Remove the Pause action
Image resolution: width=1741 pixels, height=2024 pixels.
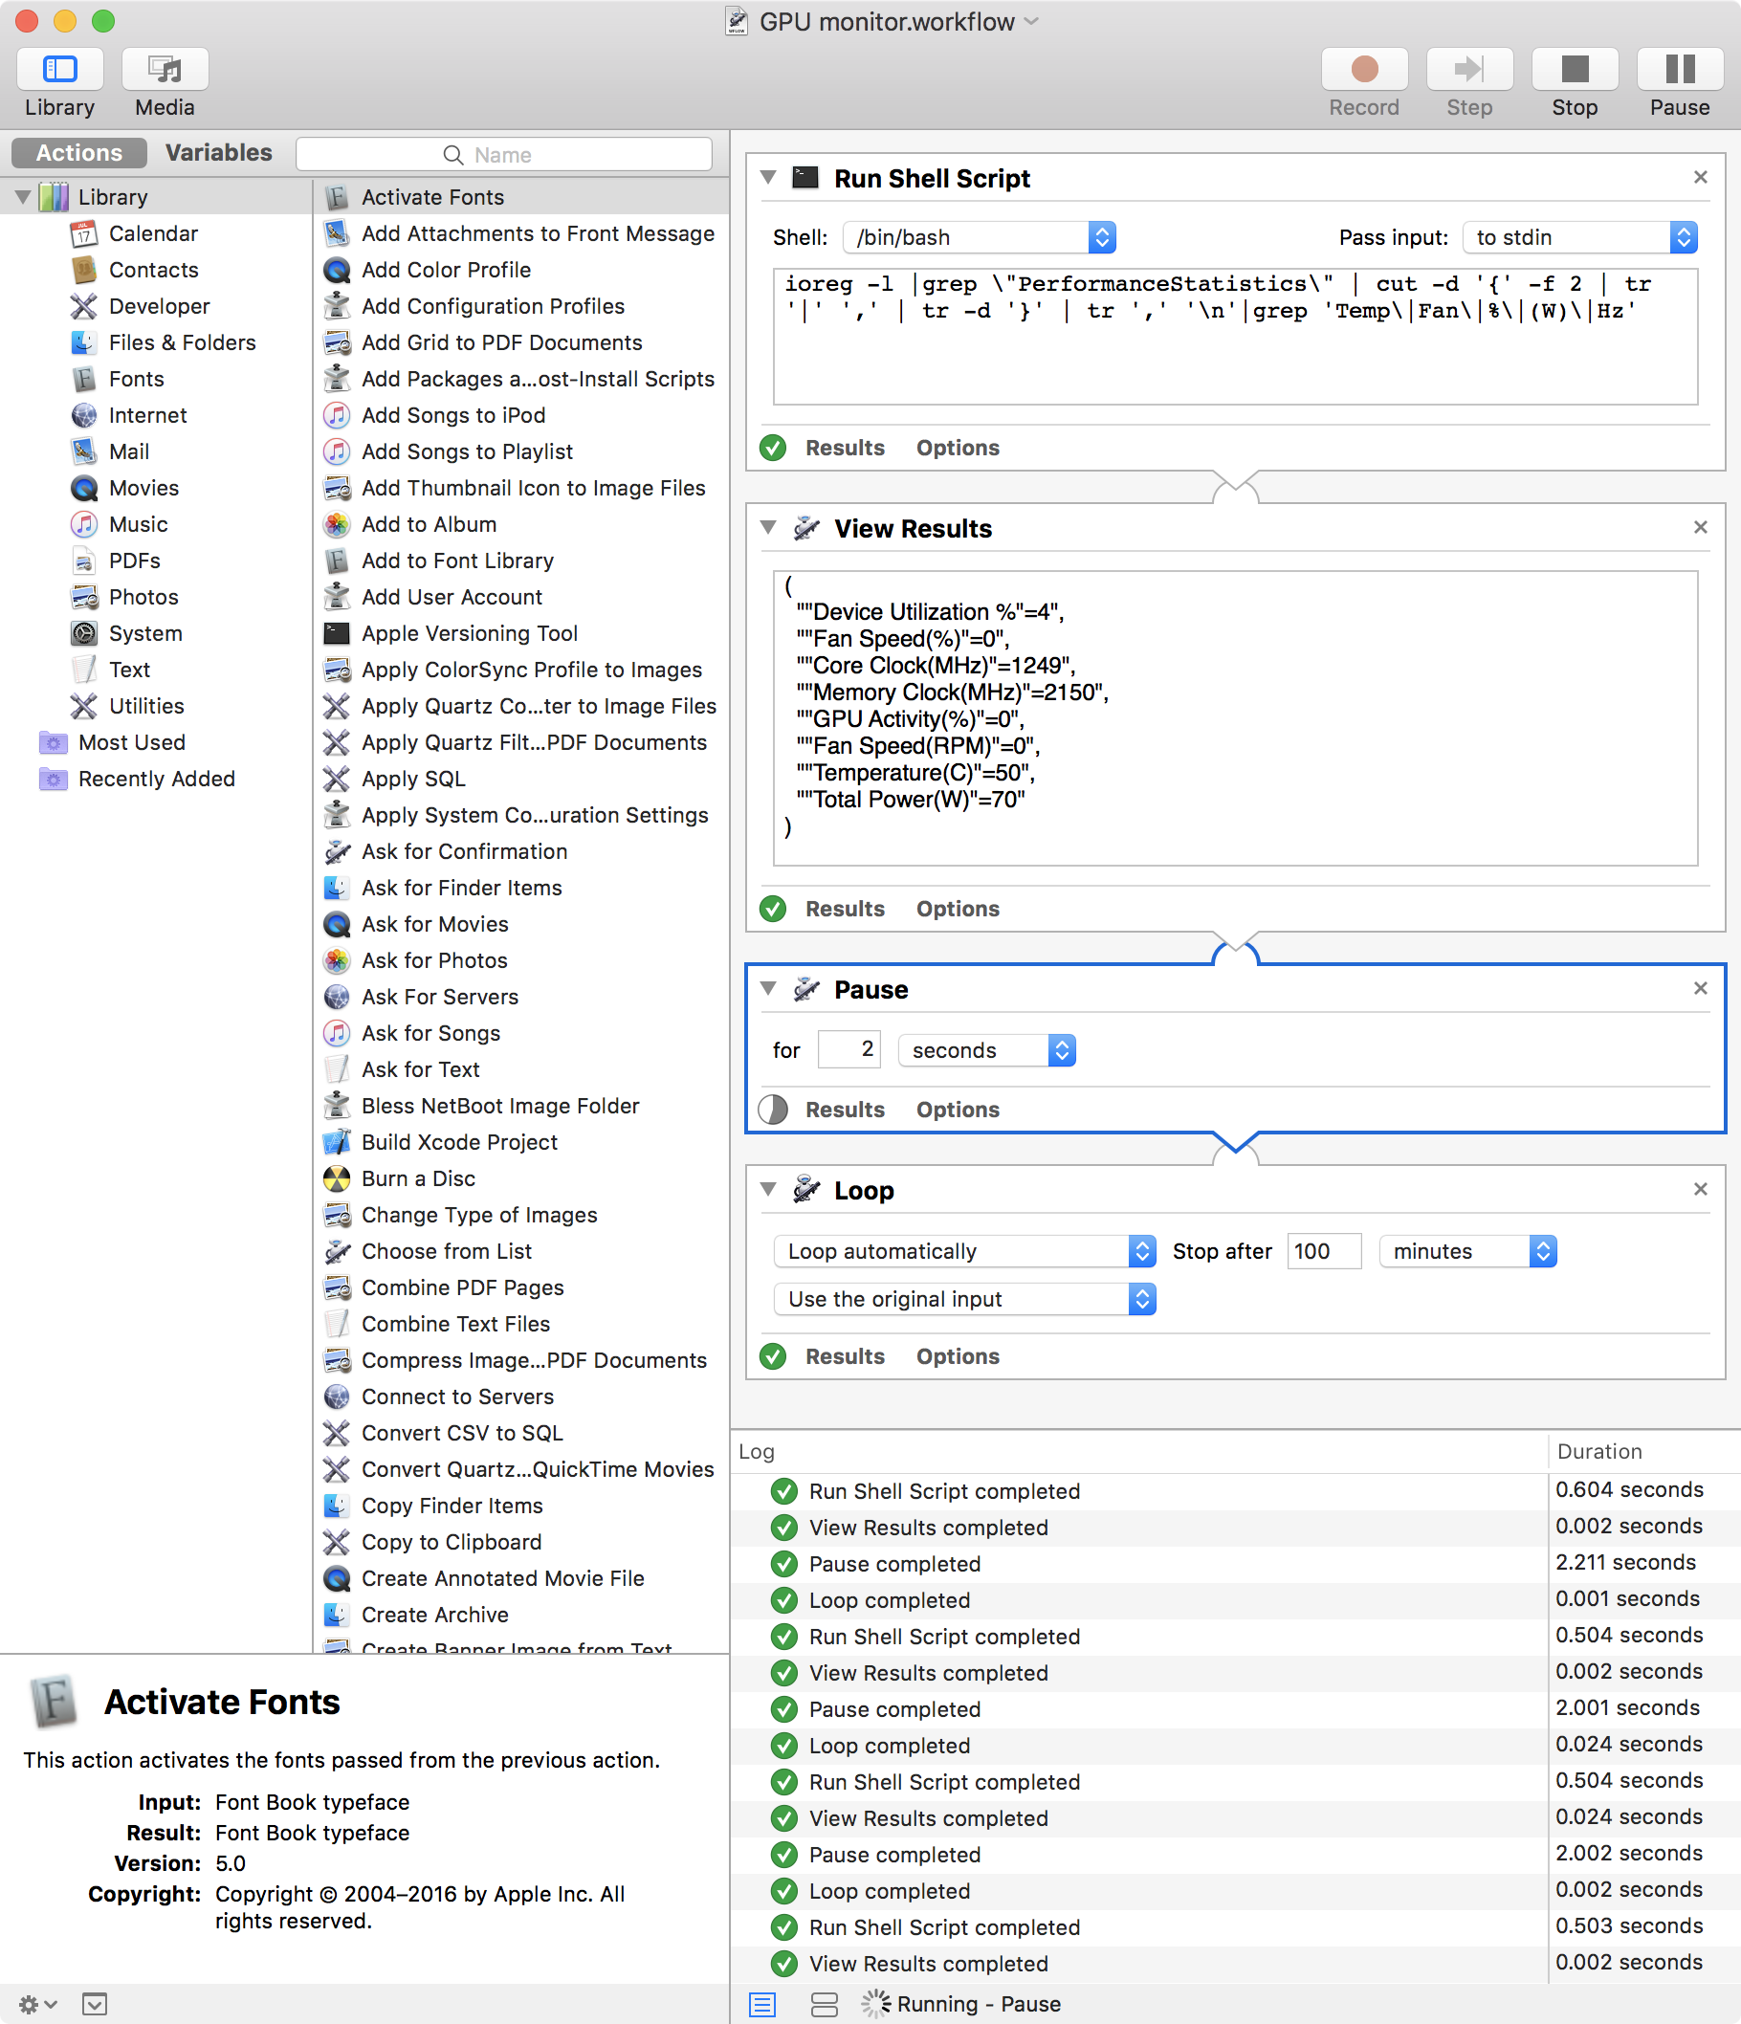1700,987
